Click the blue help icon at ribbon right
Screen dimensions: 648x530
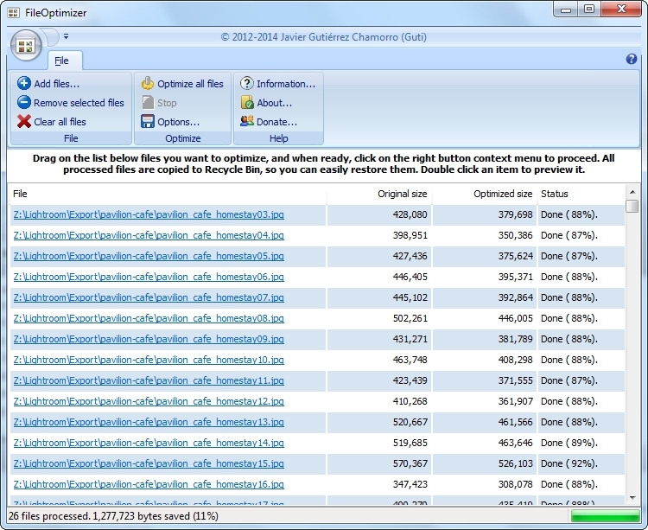(631, 59)
